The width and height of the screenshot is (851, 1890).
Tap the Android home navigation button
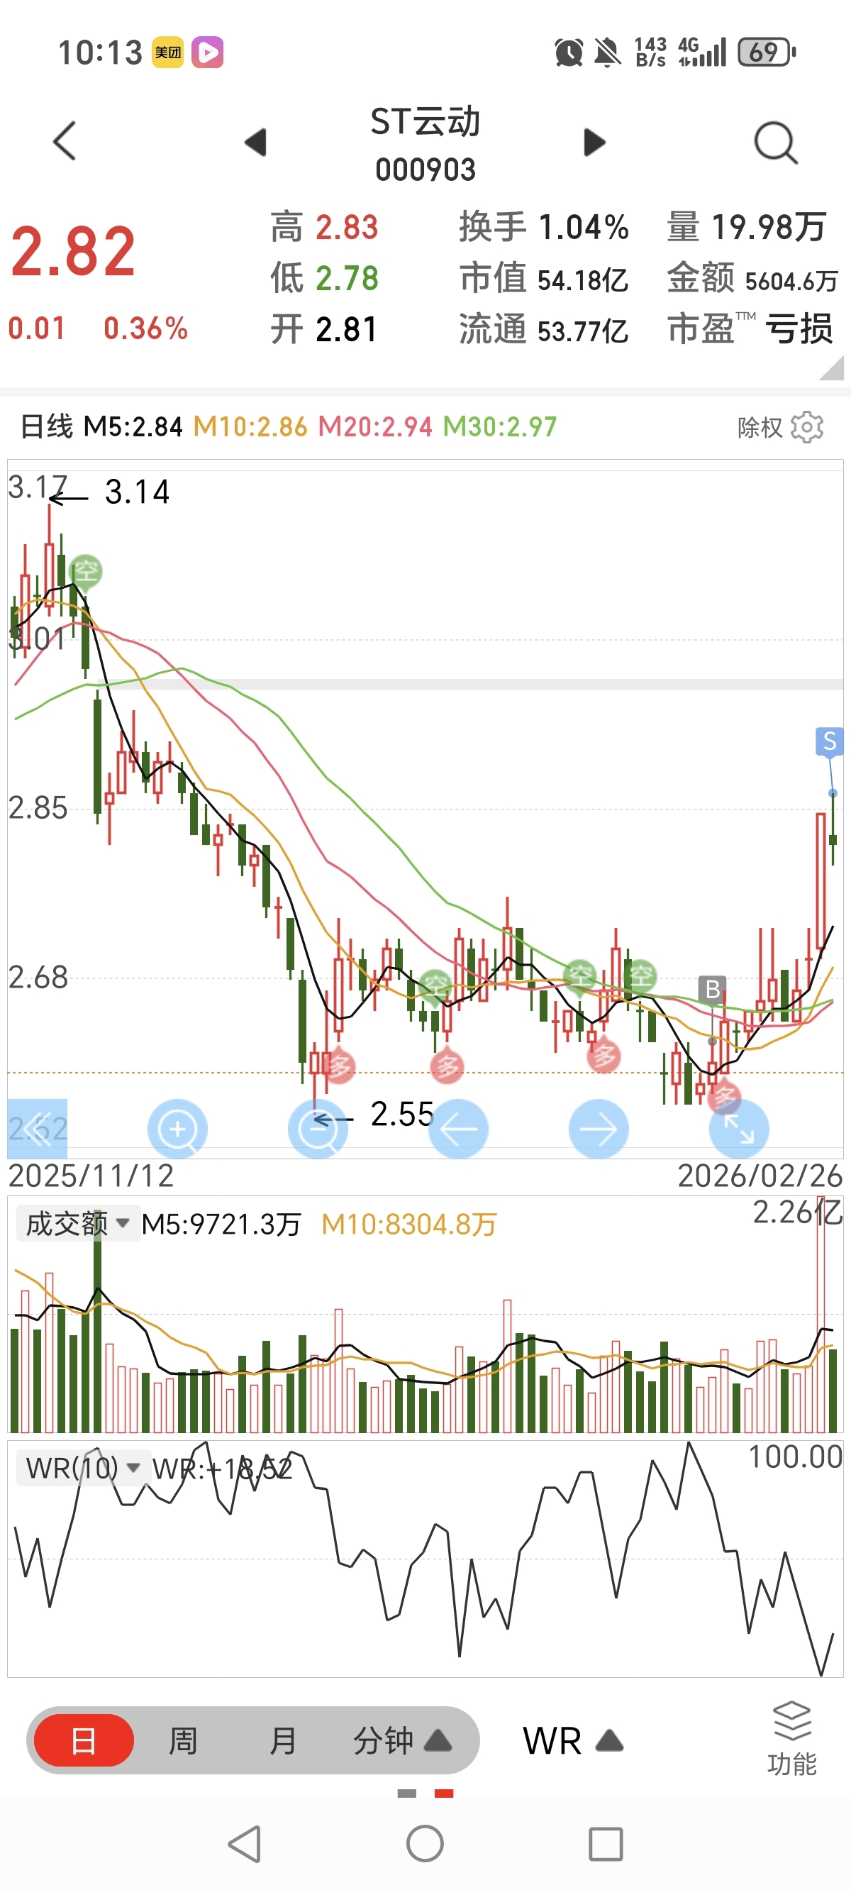coord(425,1844)
